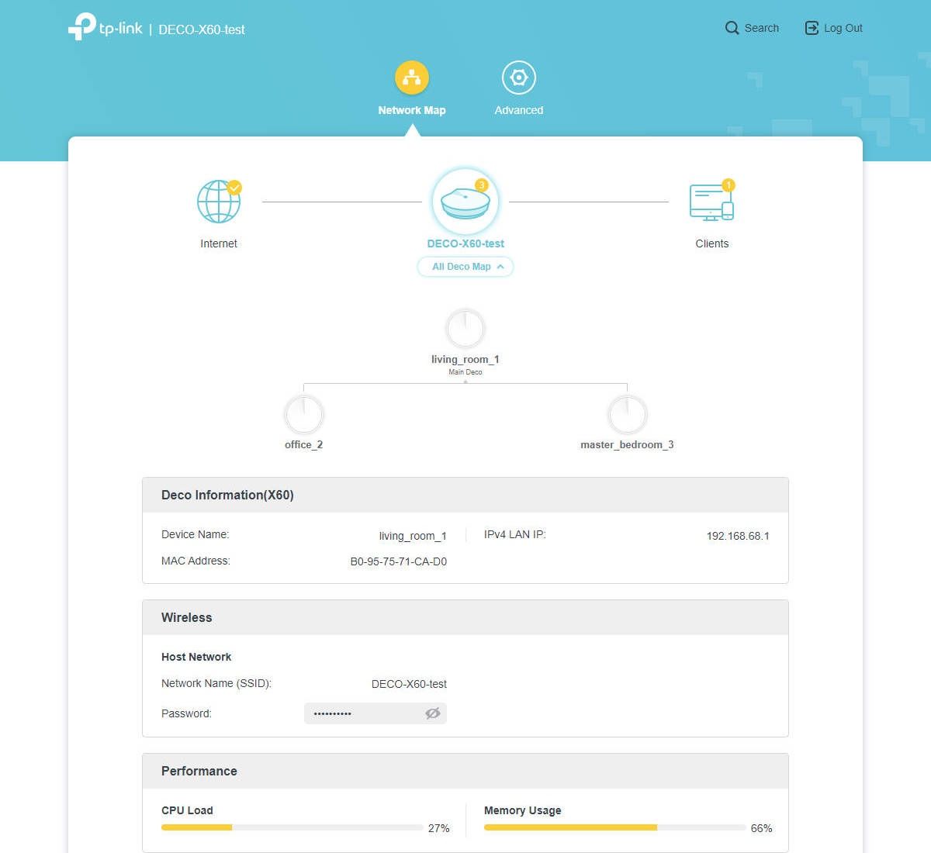Click the Network Name value DECO-X60-test
931x853 pixels.
point(410,684)
